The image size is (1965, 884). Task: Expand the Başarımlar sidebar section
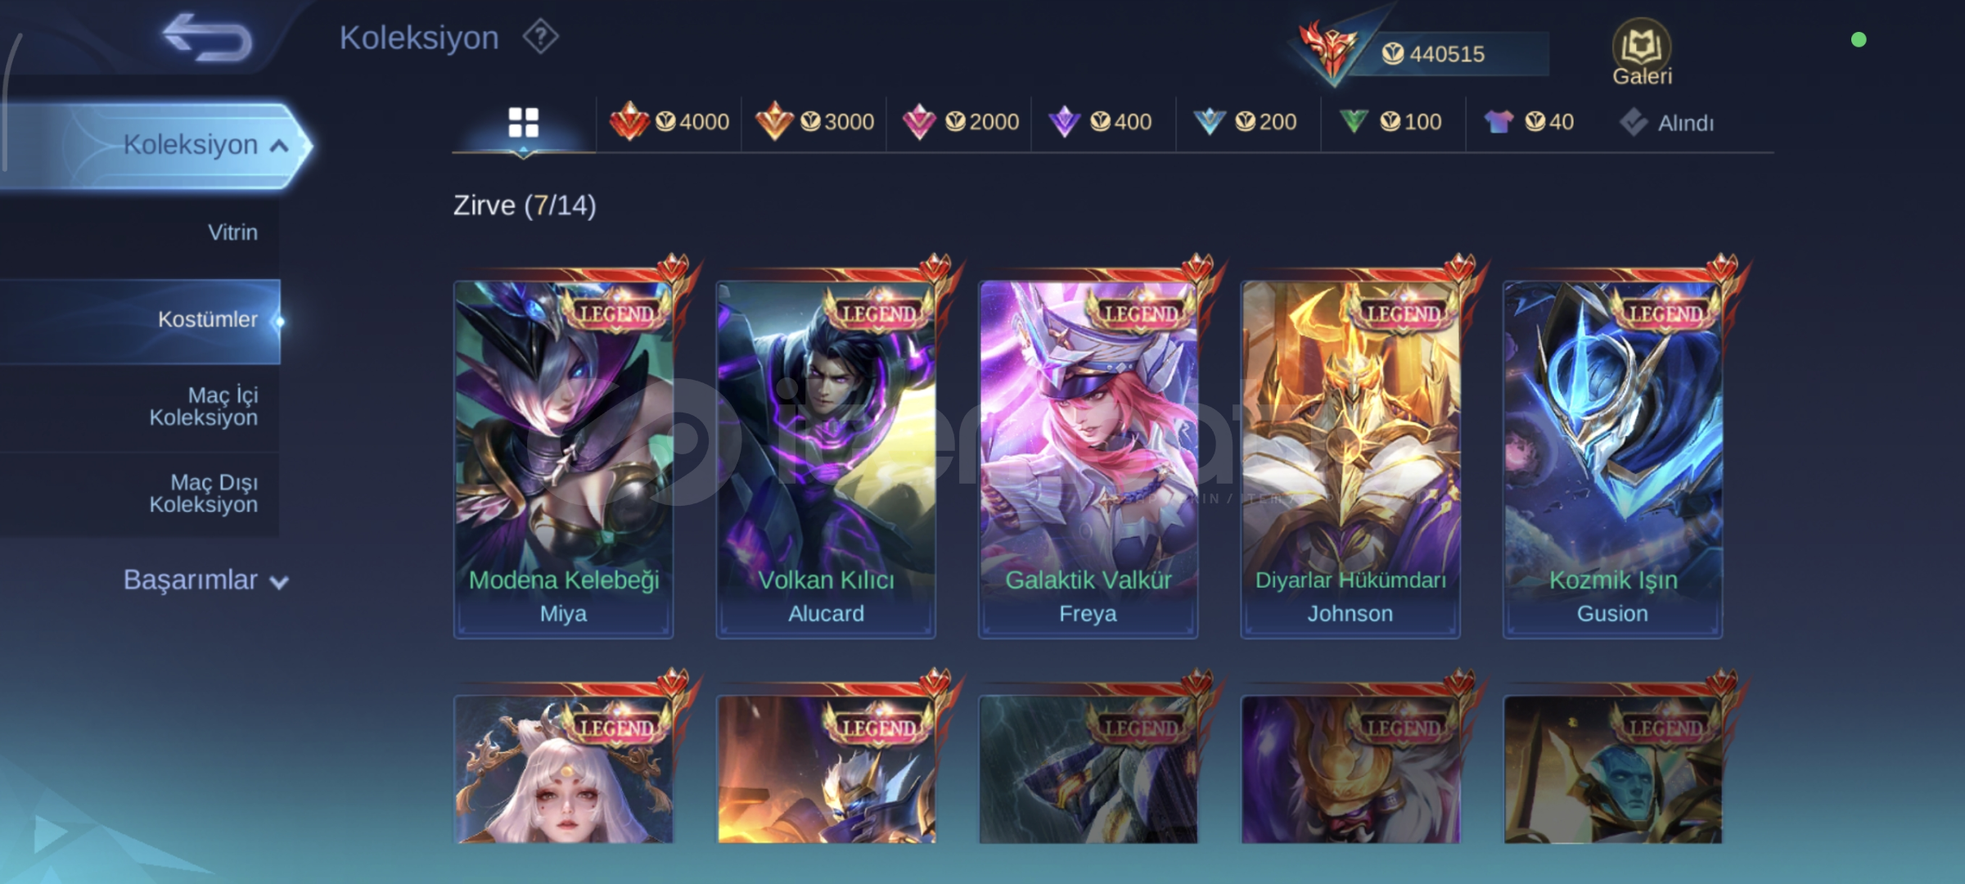click(x=205, y=580)
